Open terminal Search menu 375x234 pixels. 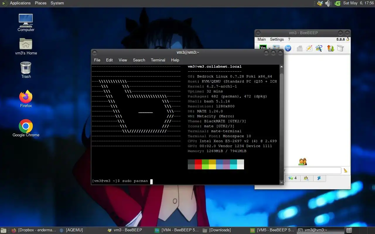[139, 60]
